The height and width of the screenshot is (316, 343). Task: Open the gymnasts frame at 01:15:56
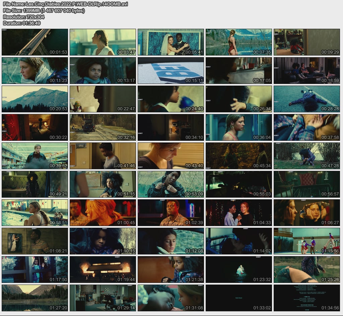click(x=306, y=241)
